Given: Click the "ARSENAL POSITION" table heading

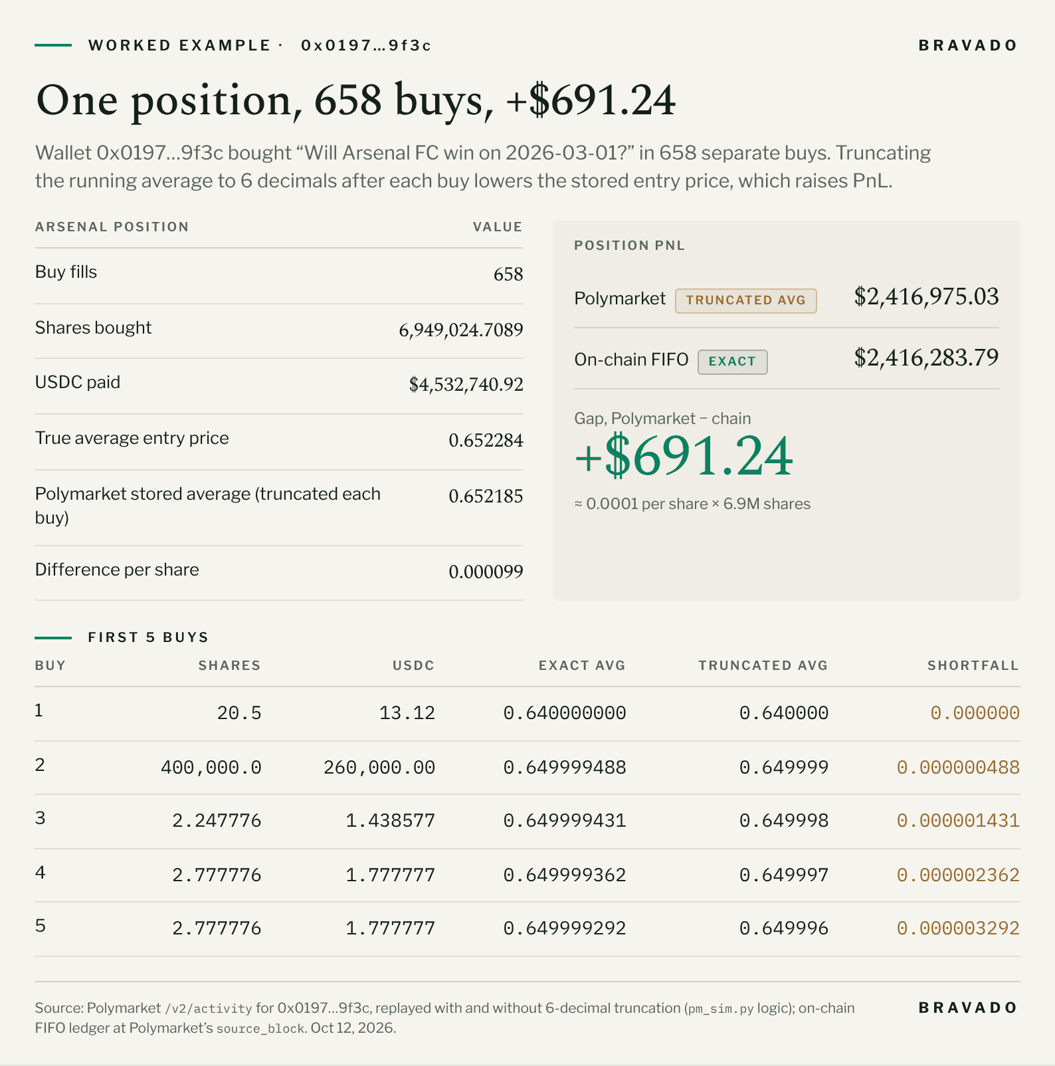Looking at the screenshot, I should click(112, 227).
